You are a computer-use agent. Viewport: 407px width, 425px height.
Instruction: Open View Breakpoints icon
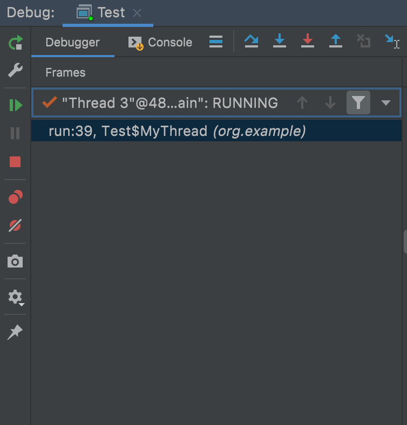coord(15,197)
